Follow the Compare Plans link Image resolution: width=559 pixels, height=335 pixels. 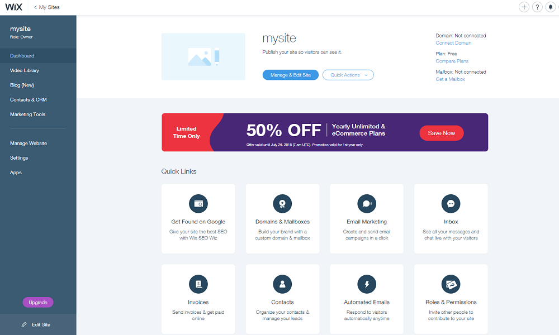tap(452, 61)
